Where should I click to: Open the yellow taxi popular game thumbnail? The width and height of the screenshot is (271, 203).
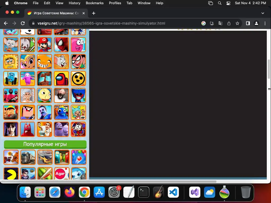point(45,157)
